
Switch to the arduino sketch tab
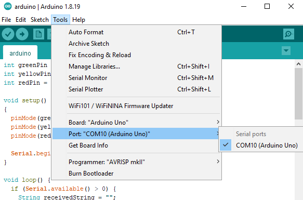coord(20,53)
